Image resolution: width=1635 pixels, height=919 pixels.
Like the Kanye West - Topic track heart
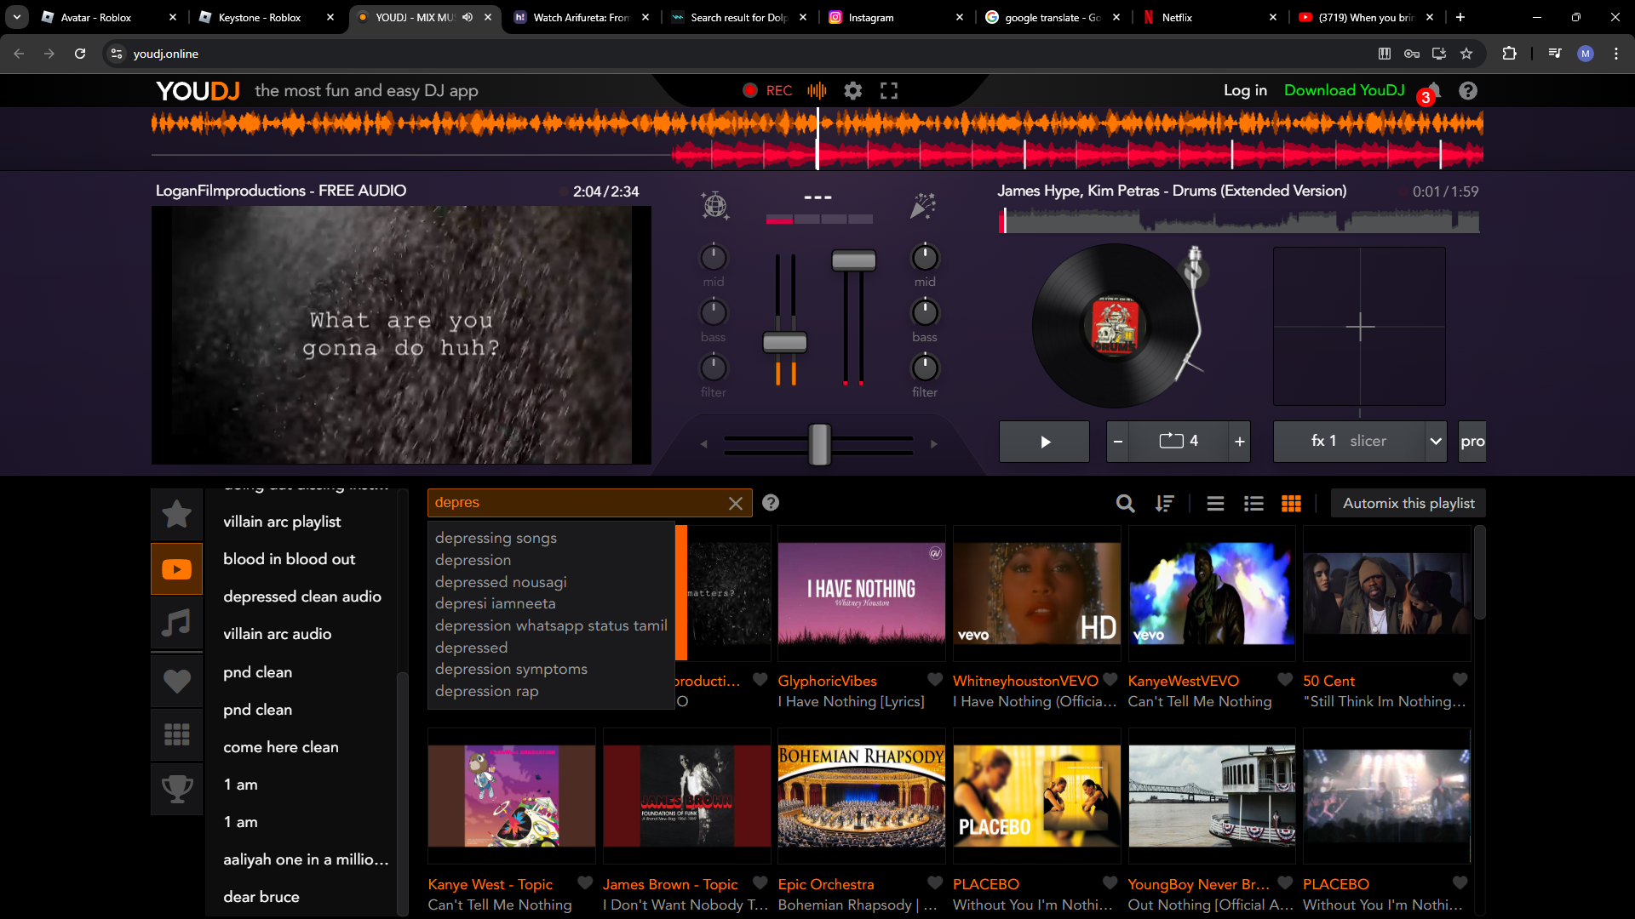[x=585, y=883]
